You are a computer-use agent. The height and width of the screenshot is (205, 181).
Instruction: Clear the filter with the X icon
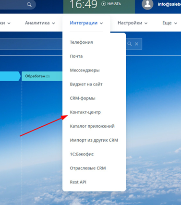(x=136, y=44)
